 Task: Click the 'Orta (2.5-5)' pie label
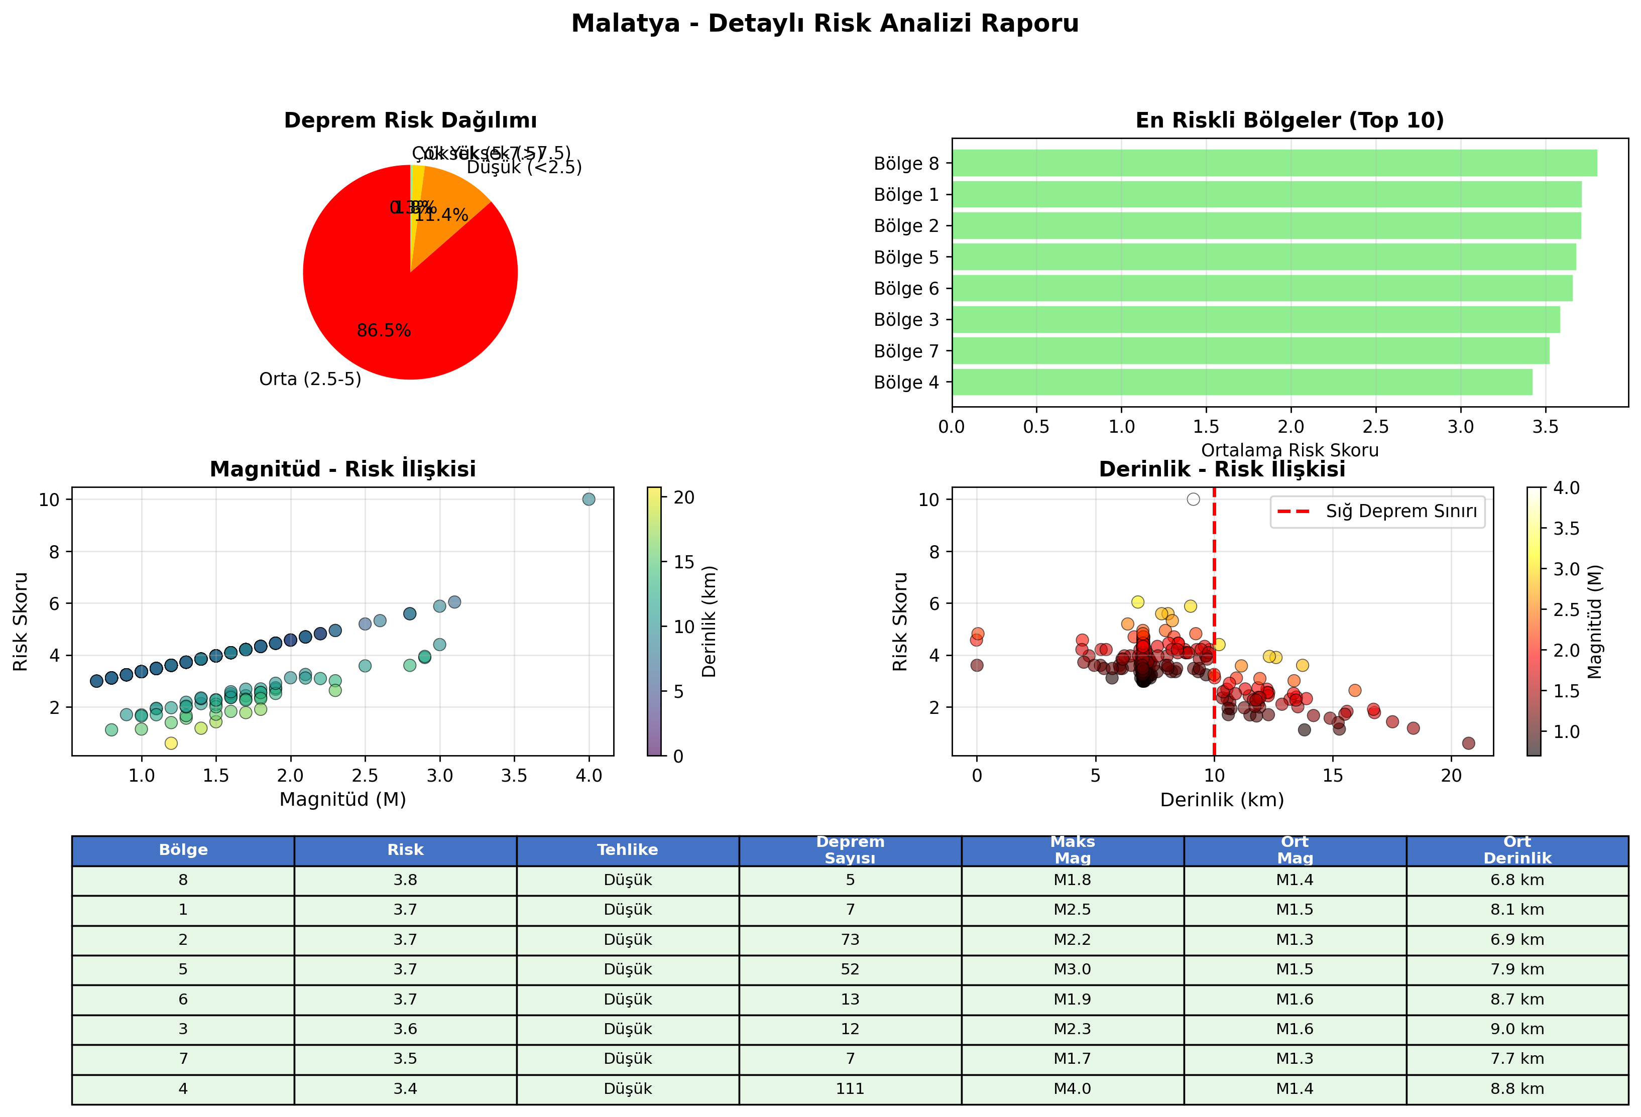(x=310, y=379)
